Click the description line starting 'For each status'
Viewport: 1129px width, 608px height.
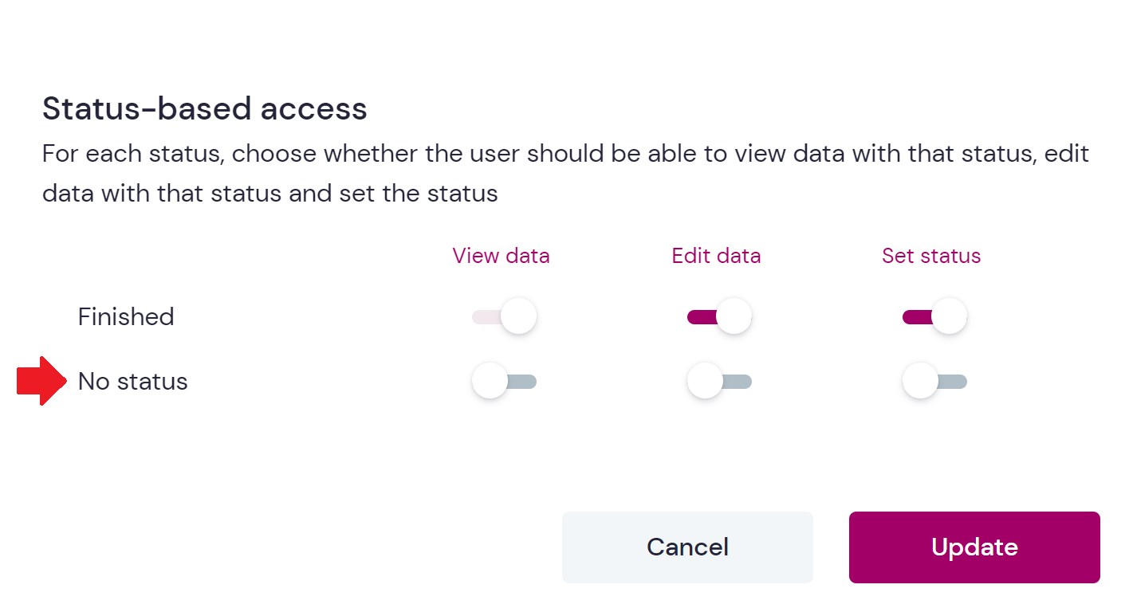click(x=565, y=153)
